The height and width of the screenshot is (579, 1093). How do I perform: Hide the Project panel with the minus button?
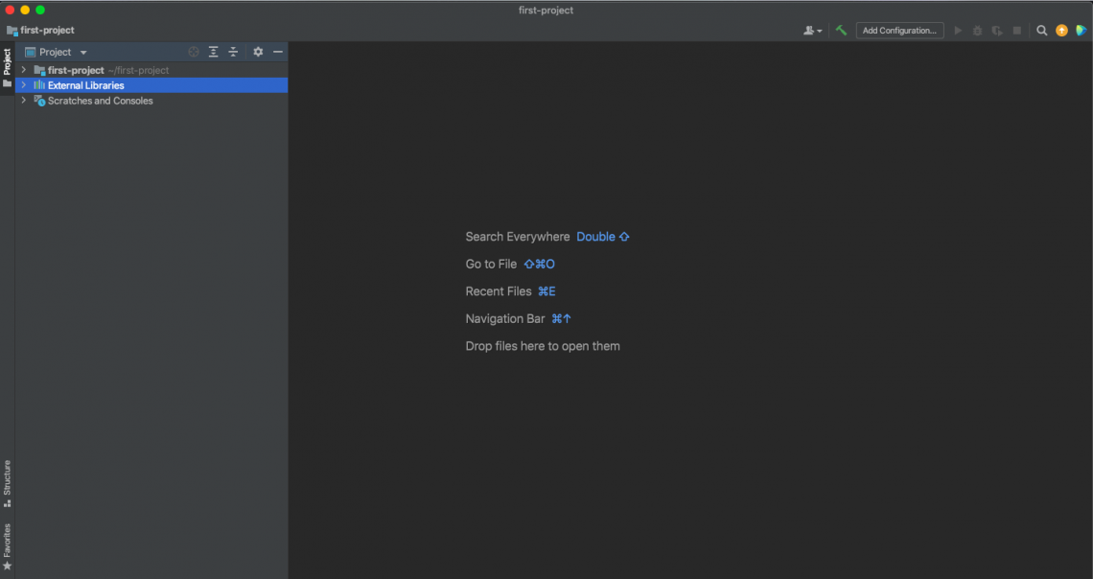[278, 52]
